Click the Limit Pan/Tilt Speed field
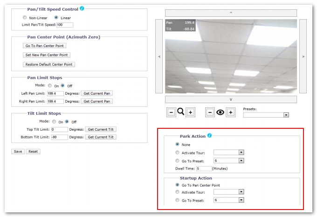 point(64,25)
